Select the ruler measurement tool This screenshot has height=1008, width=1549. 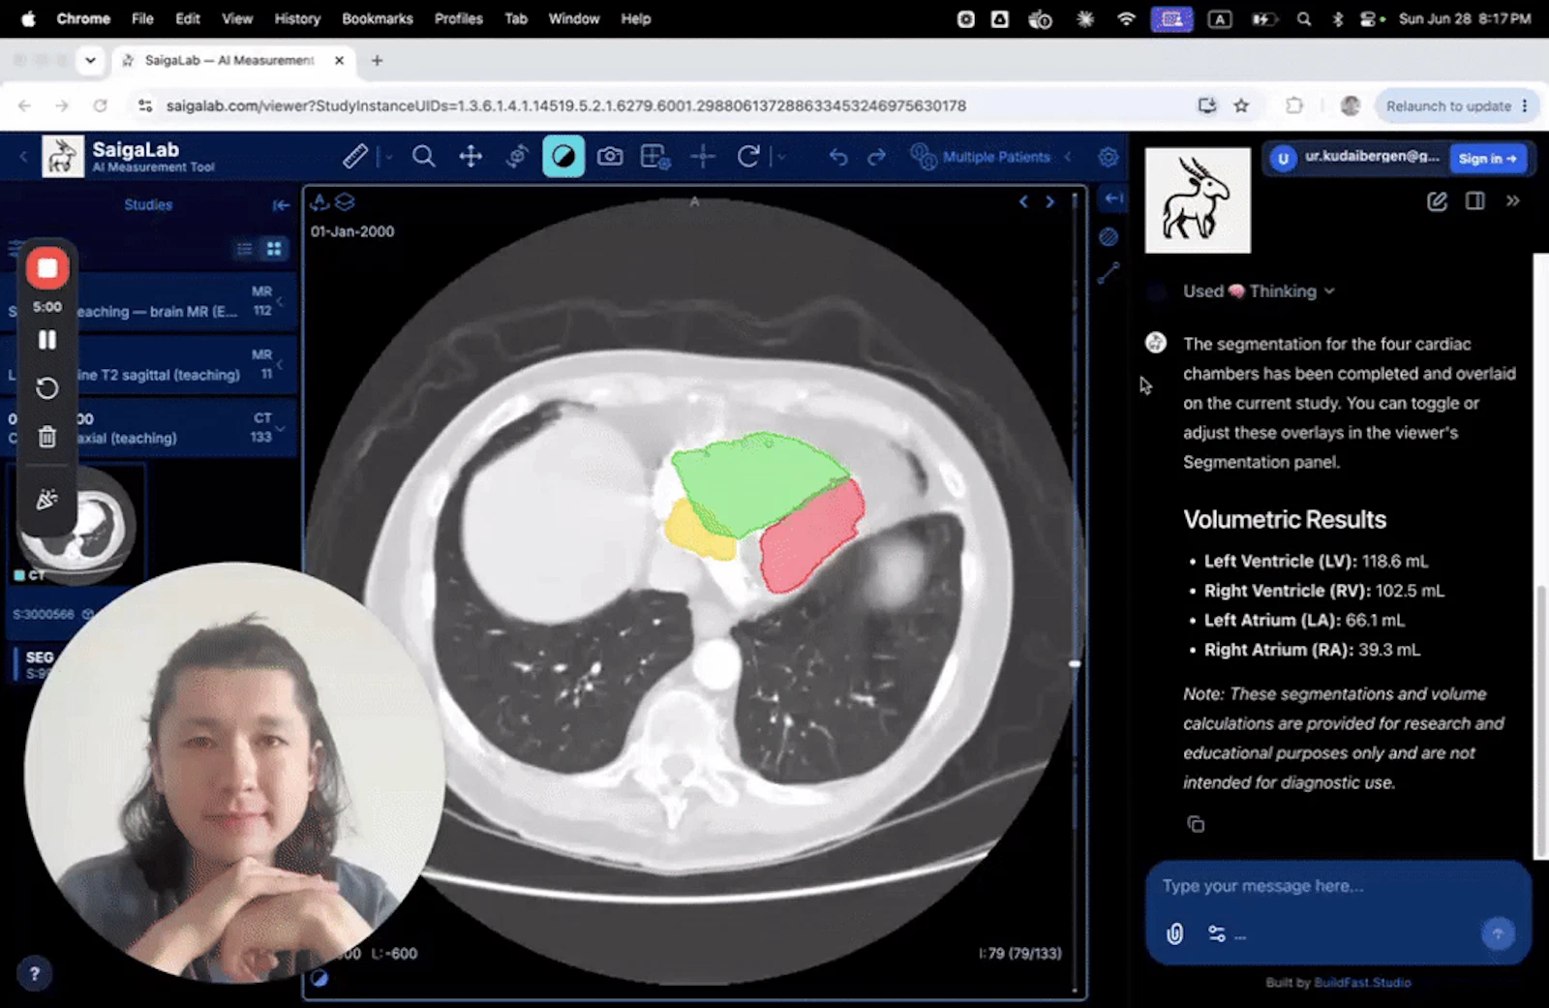[x=355, y=156]
